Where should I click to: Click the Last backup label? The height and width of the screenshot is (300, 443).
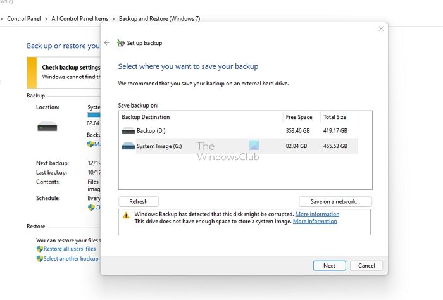click(x=51, y=172)
